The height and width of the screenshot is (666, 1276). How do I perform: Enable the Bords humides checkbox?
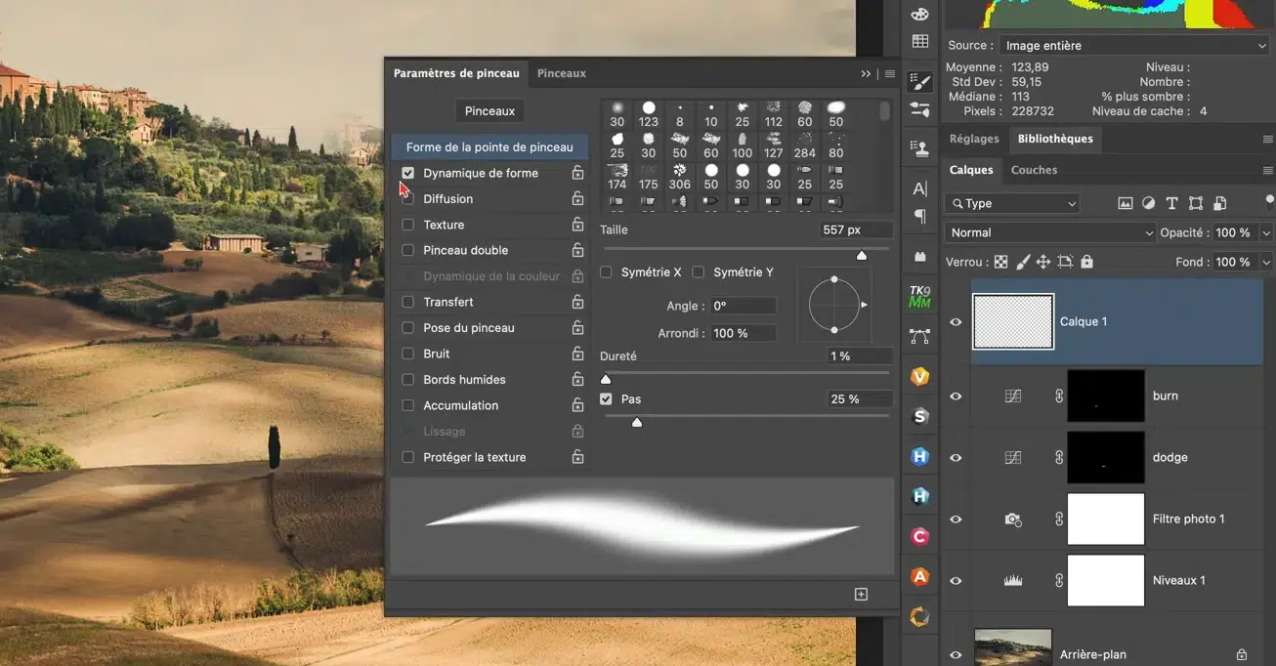click(x=408, y=379)
